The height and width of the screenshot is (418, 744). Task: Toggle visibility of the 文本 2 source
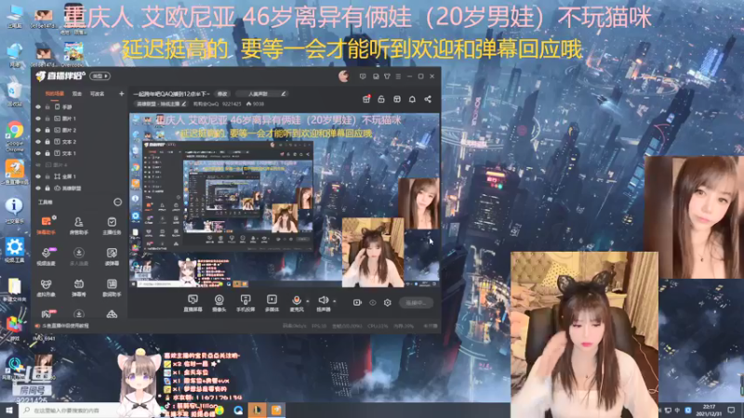point(38,142)
